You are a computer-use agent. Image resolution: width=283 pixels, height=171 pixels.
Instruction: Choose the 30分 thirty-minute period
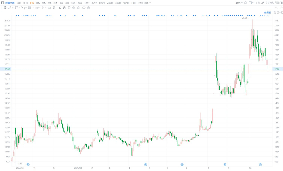[x=94, y=3]
